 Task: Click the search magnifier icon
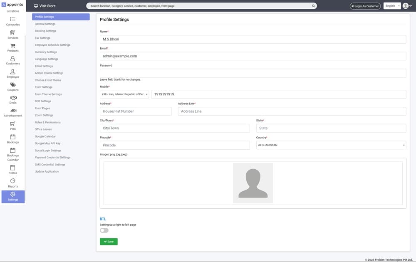click(x=313, y=6)
